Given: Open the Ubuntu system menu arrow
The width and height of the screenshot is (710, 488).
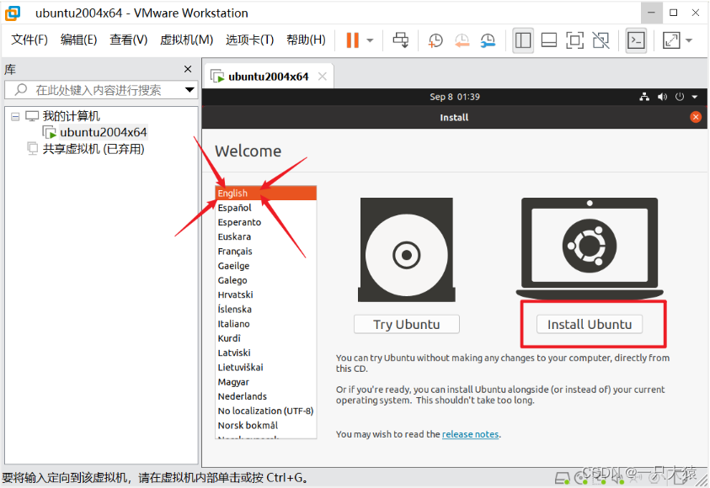Looking at the screenshot, I should click(x=695, y=97).
